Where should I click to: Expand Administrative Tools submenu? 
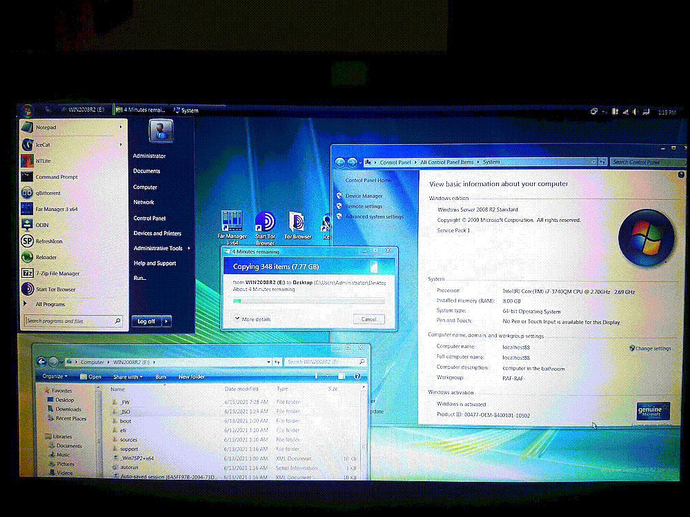[189, 248]
